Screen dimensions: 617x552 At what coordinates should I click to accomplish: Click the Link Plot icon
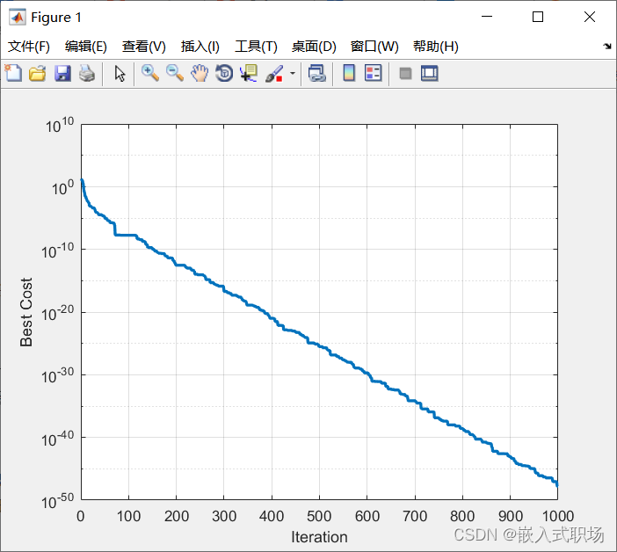click(x=316, y=74)
